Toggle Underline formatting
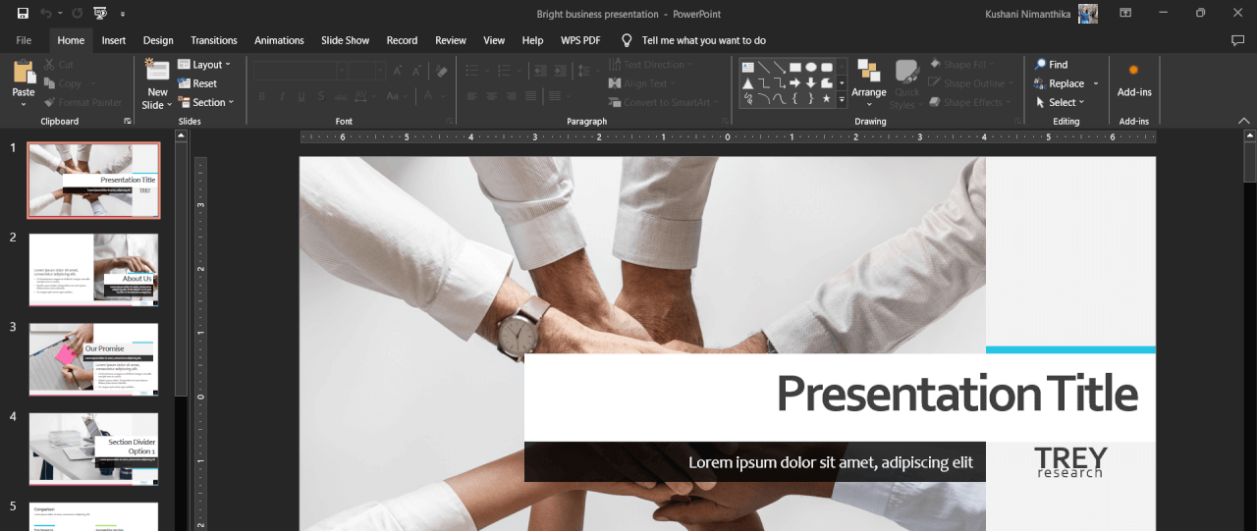Image resolution: width=1257 pixels, height=531 pixels. tap(301, 96)
